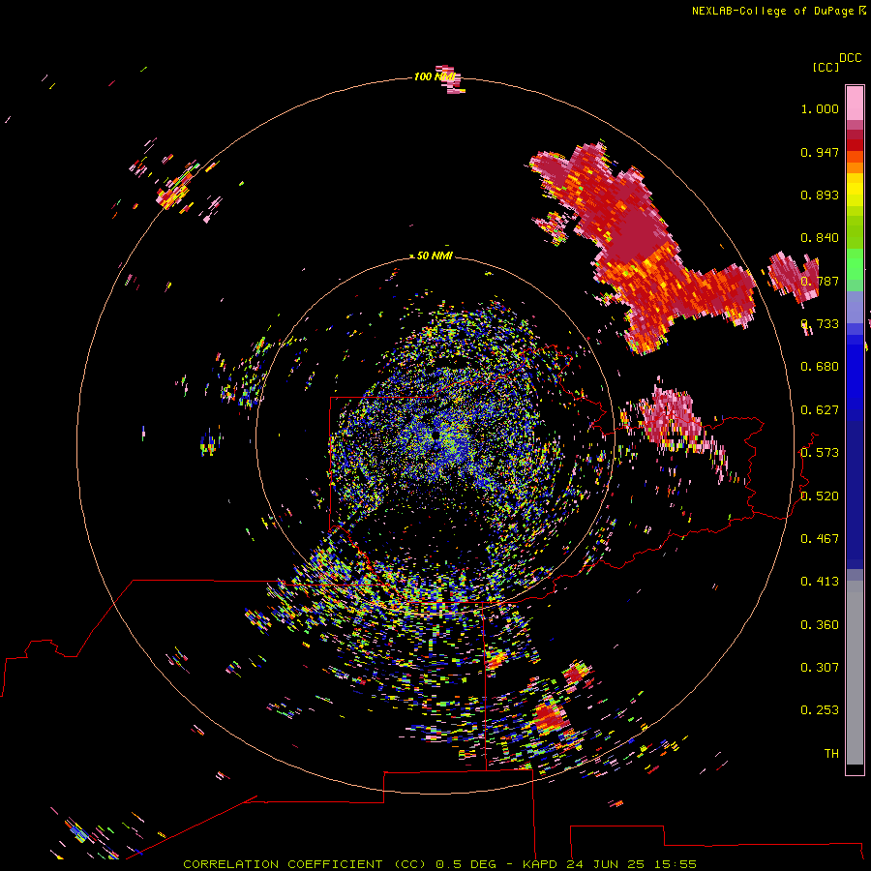Select the 0.947 scale value
The width and height of the screenshot is (871, 871).
[x=820, y=152]
